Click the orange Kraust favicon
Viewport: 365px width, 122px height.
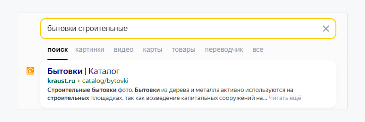click(x=30, y=71)
